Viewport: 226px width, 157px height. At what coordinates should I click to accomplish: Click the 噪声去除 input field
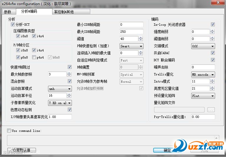point(203,67)
